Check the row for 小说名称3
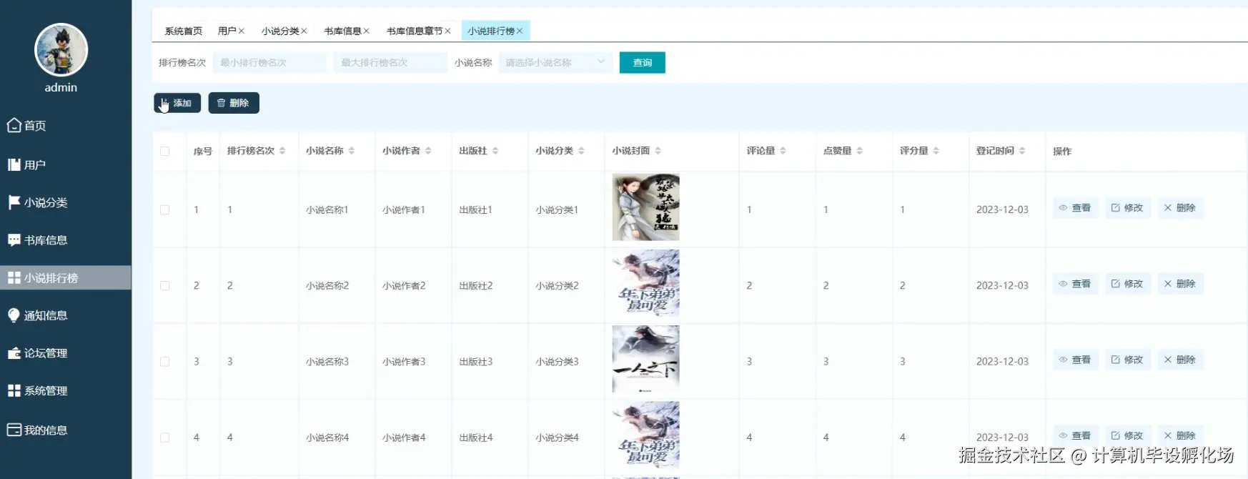This screenshot has height=479, width=1248. point(165,362)
